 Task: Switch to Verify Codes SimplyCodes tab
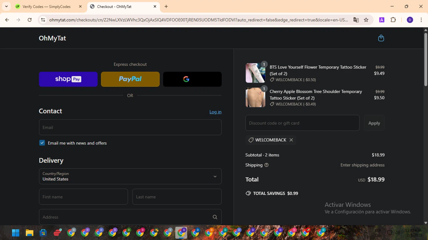(x=49, y=7)
